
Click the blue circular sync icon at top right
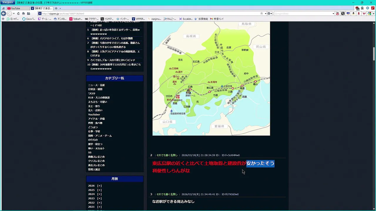coord(367,8)
